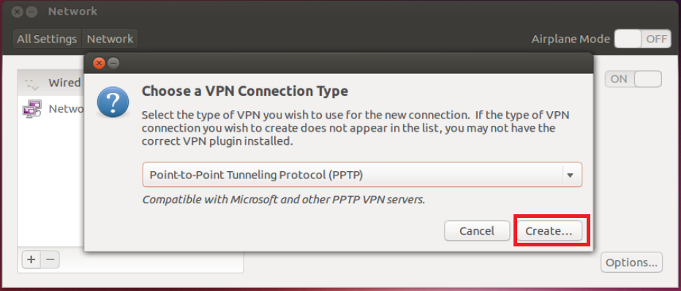681x291 pixels.
Task: Close the VPN dialog with red button
Action: click(x=99, y=64)
